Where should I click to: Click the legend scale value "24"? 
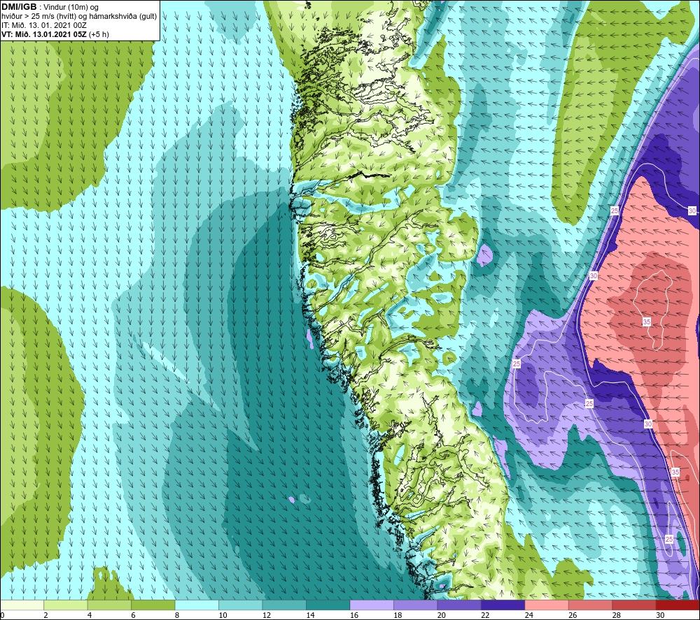[529, 615]
